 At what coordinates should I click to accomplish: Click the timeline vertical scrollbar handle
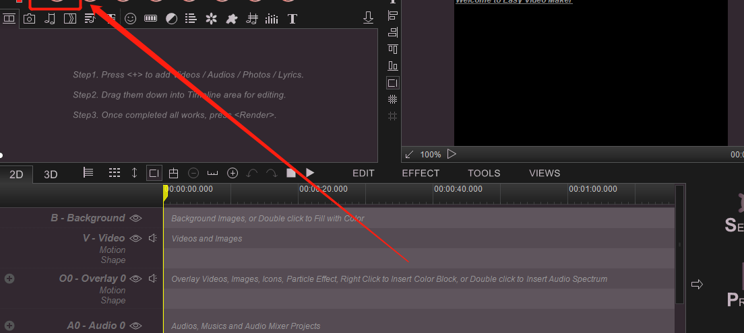click(679, 244)
